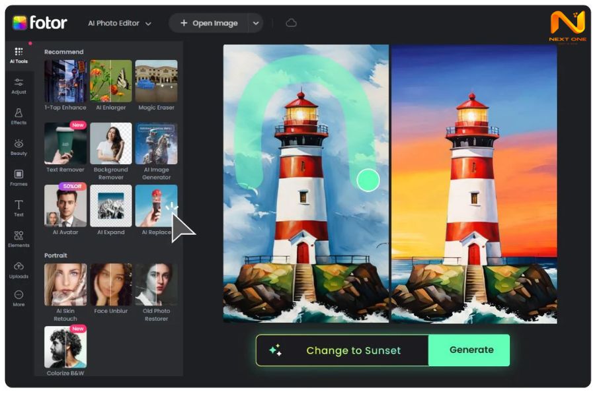
Task: Click the Fotor logo
Action: (40, 23)
